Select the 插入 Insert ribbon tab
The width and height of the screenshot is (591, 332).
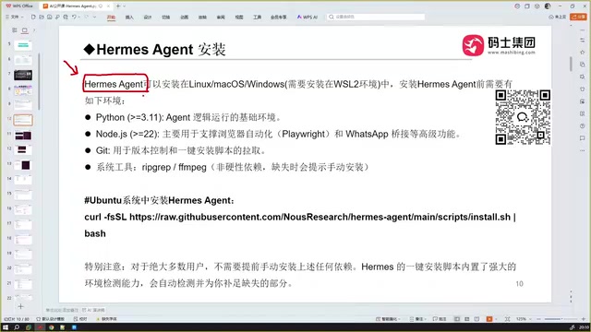click(x=129, y=17)
